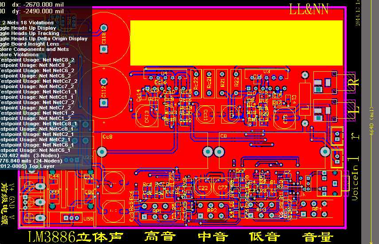Image resolution: width=379 pixels, height=244 pixels.
Task: Click the 低音 silkscreen label
Action: [265, 237]
